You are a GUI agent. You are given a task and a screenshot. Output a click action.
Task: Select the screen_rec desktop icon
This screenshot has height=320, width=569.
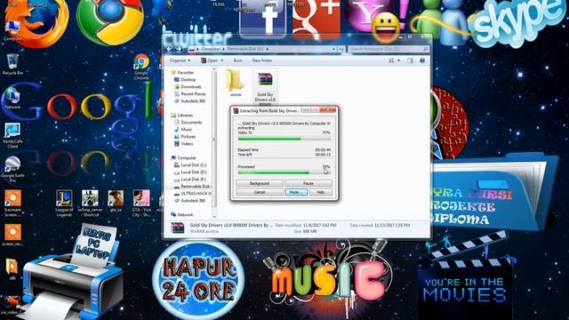tap(12, 235)
